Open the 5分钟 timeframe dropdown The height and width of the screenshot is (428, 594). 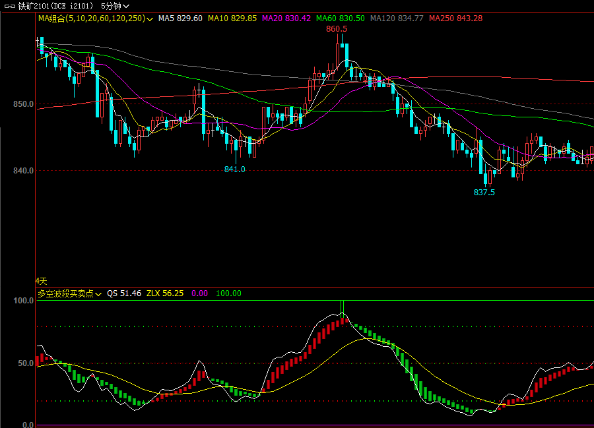click(x=115, y=6)
